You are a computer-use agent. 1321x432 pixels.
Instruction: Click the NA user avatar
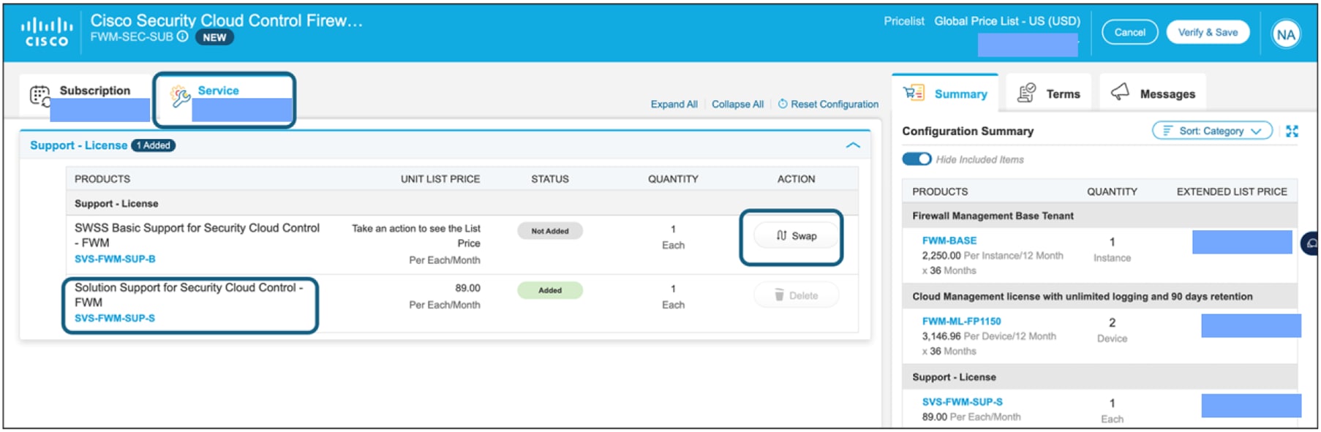click(1285, 34)
